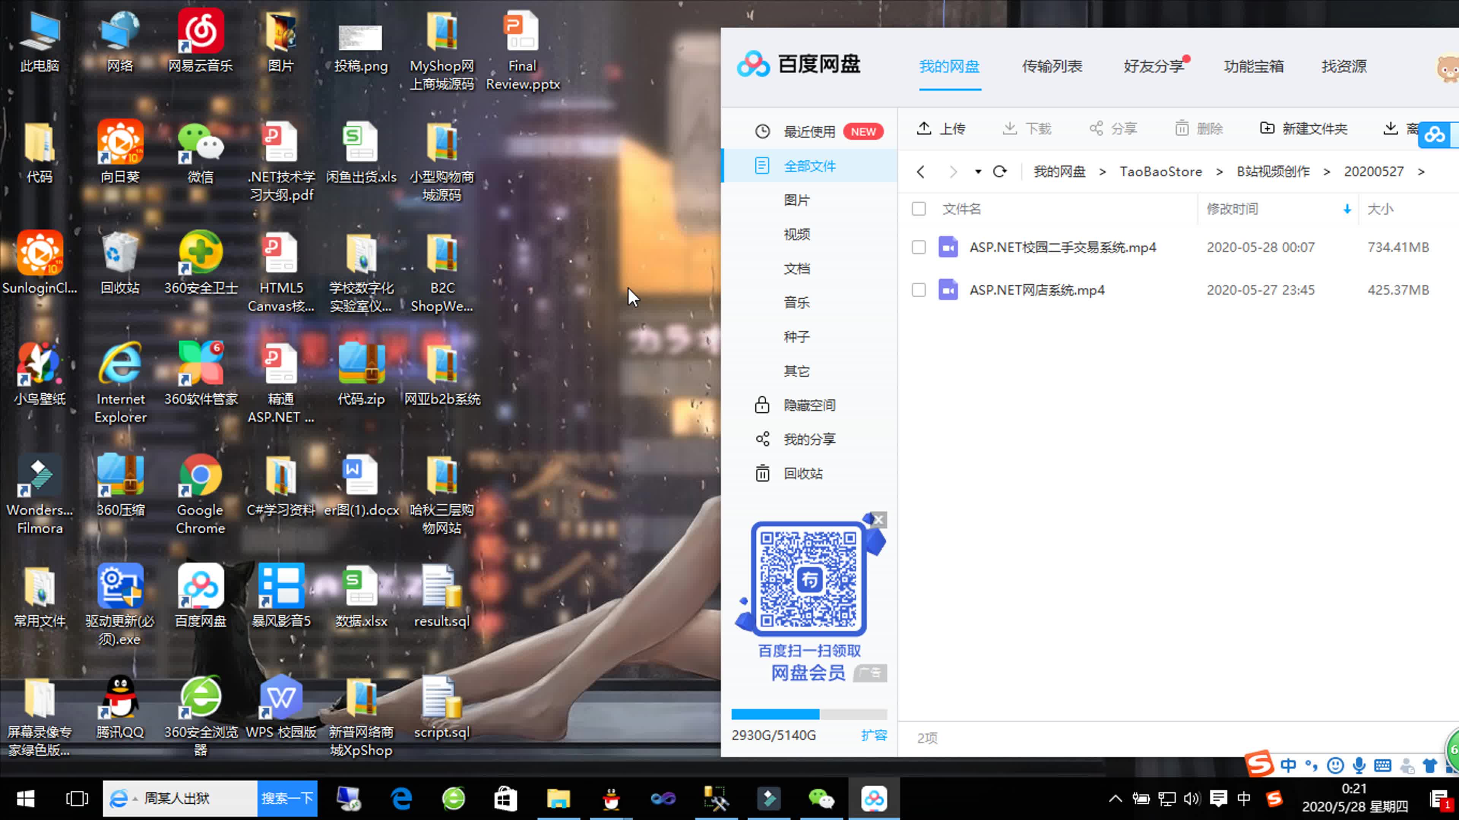Click back arrow in breadcrumb navigation
Image resolution: width=1459 pixels, height=820 pixels.
920,171
